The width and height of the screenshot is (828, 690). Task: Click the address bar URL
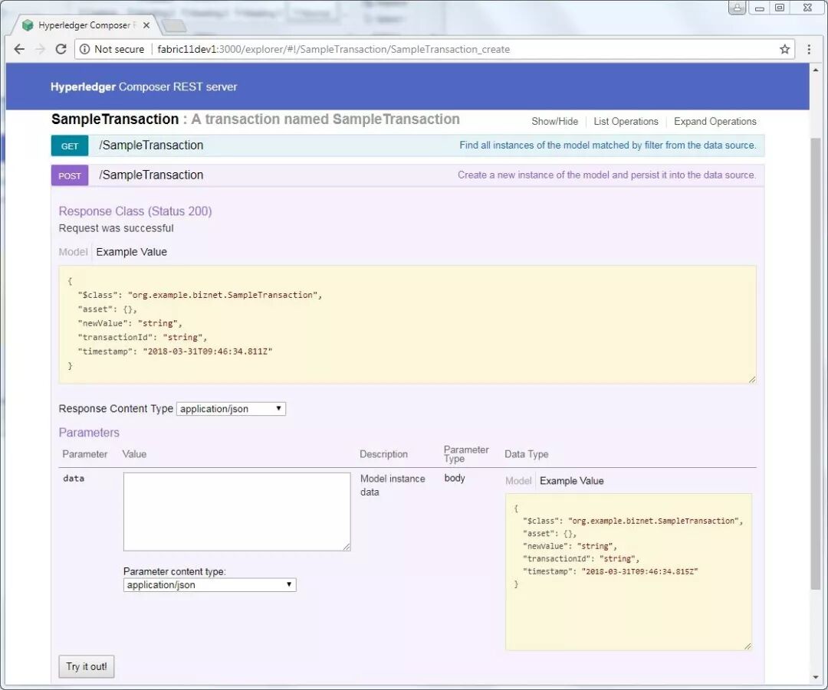[x=333, y=49]
